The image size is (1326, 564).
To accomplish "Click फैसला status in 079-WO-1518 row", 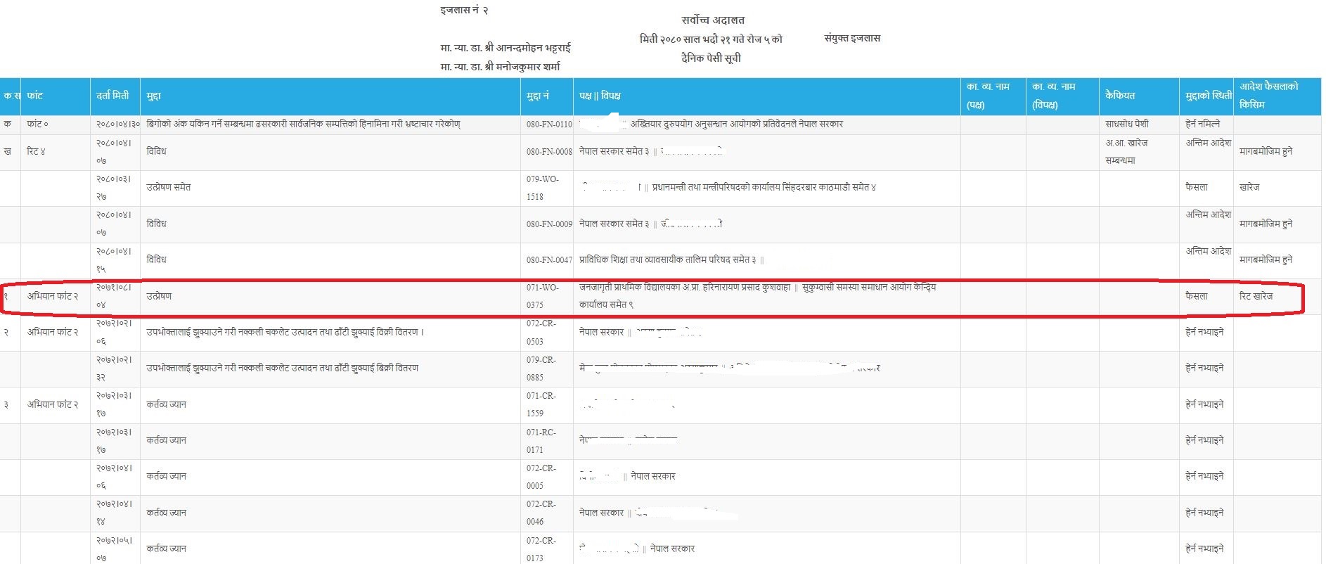I will (x=1196, y=188).
